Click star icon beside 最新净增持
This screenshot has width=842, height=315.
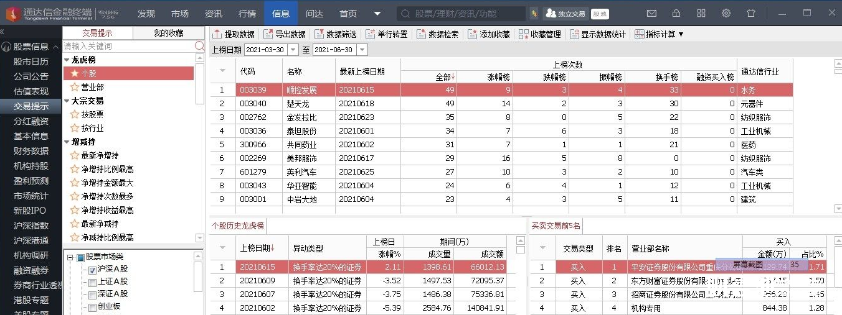point(75,155)
